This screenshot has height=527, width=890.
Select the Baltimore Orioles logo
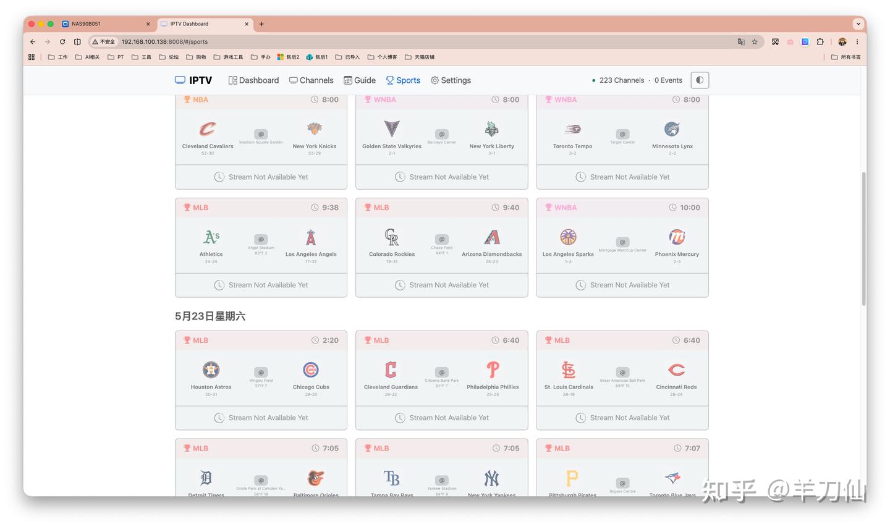[316, 478]
